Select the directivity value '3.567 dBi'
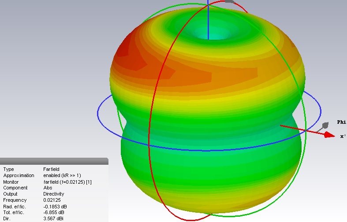 (53, 218)
